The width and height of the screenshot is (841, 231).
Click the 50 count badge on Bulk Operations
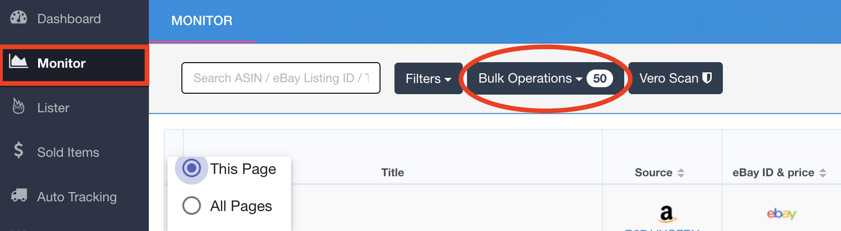click(x=600, y=78)
